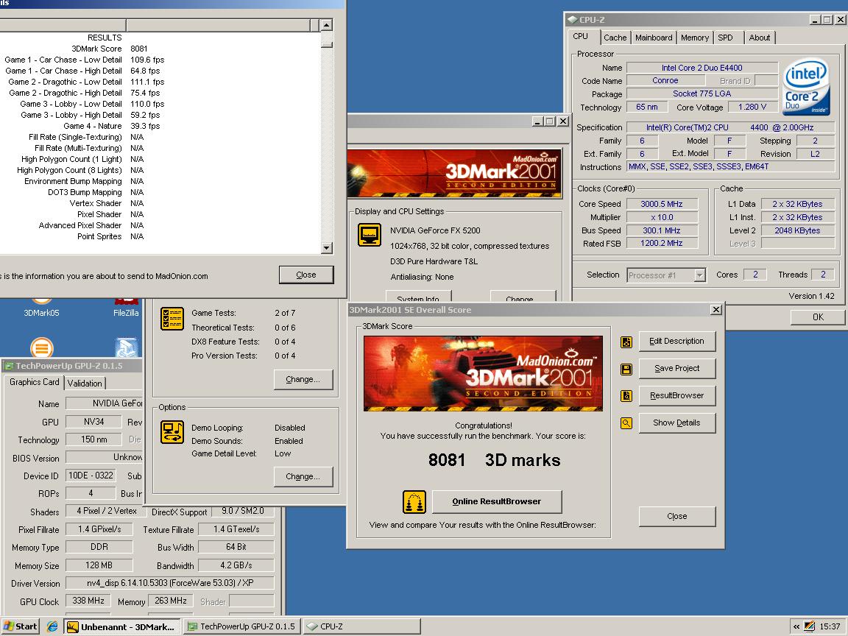Click the Online ResultBrowser people icon
Viewport: 848px width, 636px height.
tap(414, 502)
